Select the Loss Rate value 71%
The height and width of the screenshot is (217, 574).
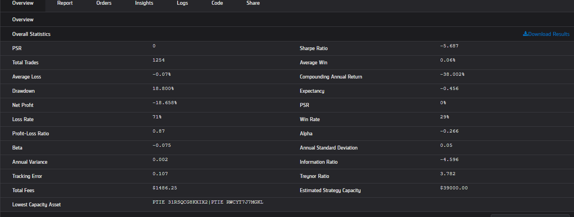pyautogui.click(x=157, y=117)
